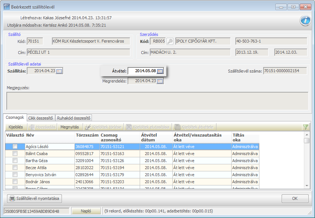Click into the Megjegyzés text area
Image resolution: width=315 pixels, height=218 pixels.
click(157, 101)
